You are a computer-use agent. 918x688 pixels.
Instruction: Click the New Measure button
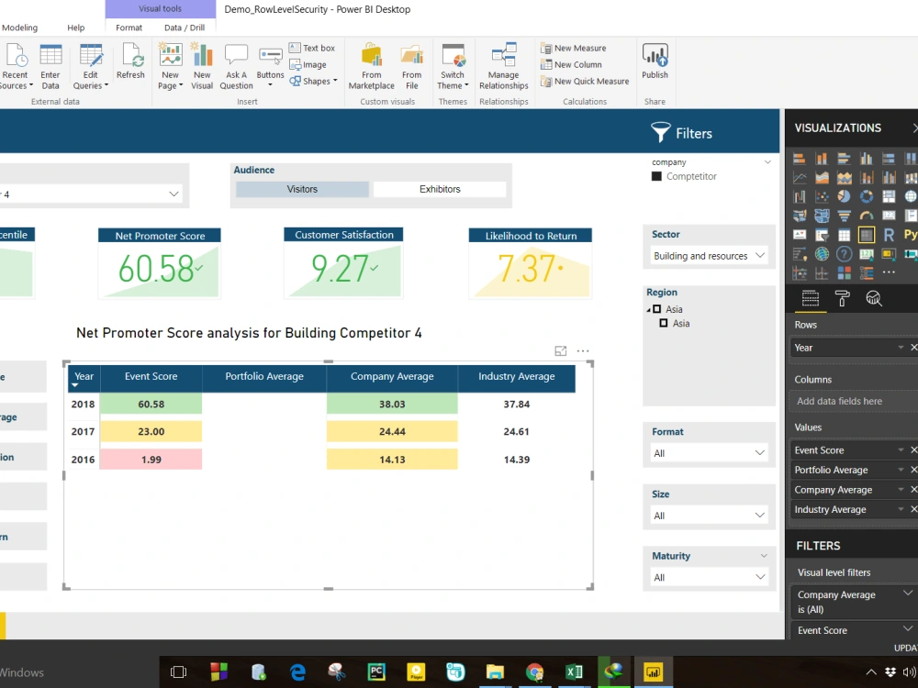(x=577, y=48)
